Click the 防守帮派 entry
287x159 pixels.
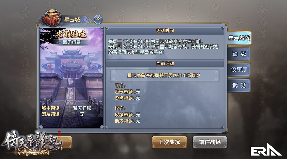click(x=127, y=92)
